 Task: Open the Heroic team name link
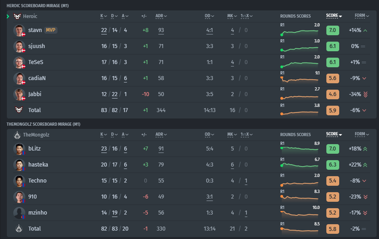[x=30, y=16]
